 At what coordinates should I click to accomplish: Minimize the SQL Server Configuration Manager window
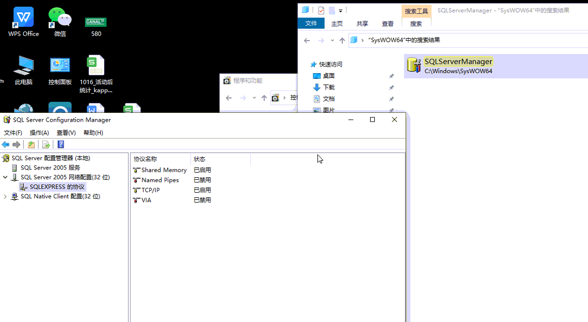[x=351, y=120]
